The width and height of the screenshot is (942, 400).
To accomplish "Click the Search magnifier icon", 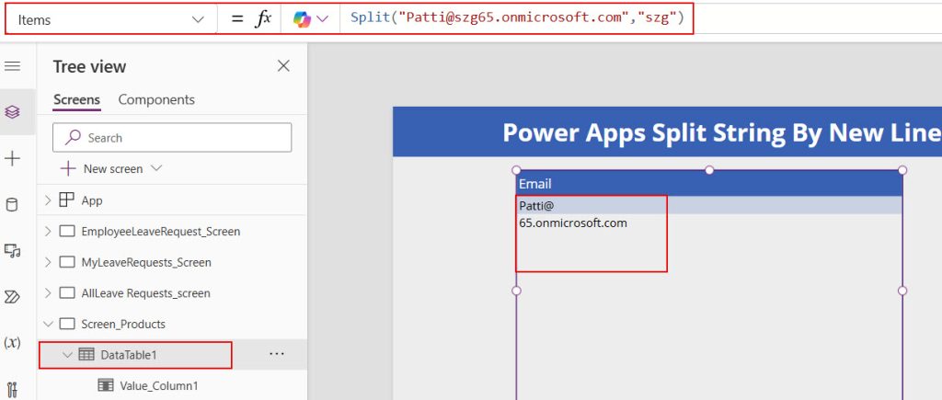I will coord(73,138).
